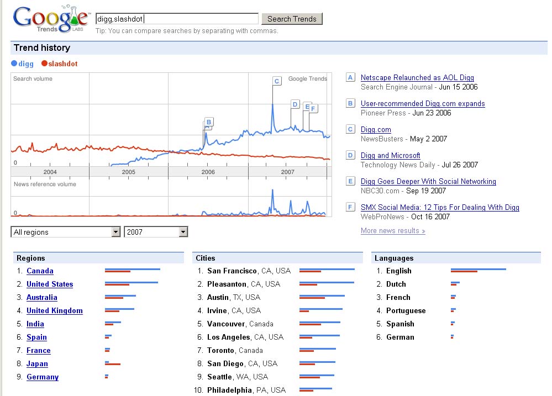Open the Digg and Microsoft article

[391, 155]
